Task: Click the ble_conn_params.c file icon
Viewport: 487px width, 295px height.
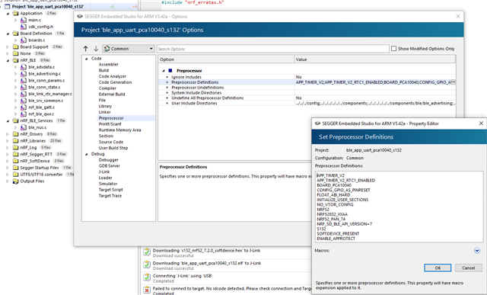Action: [x=24, y=80]
